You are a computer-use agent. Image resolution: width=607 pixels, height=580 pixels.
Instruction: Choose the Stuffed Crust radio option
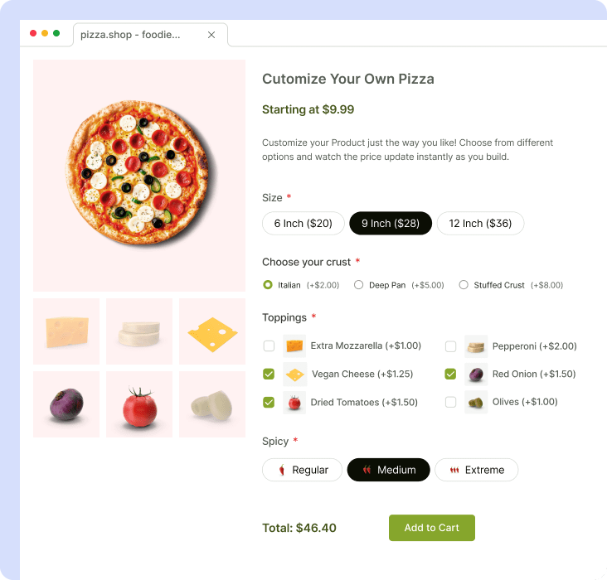point(464,285)
